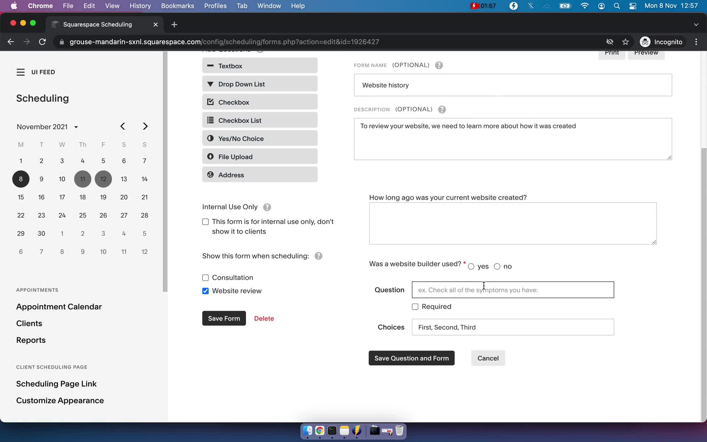Add a Textbox question
Image resolution: width=707 pixels, height=442 pixels.
click(x=260, y=66)
